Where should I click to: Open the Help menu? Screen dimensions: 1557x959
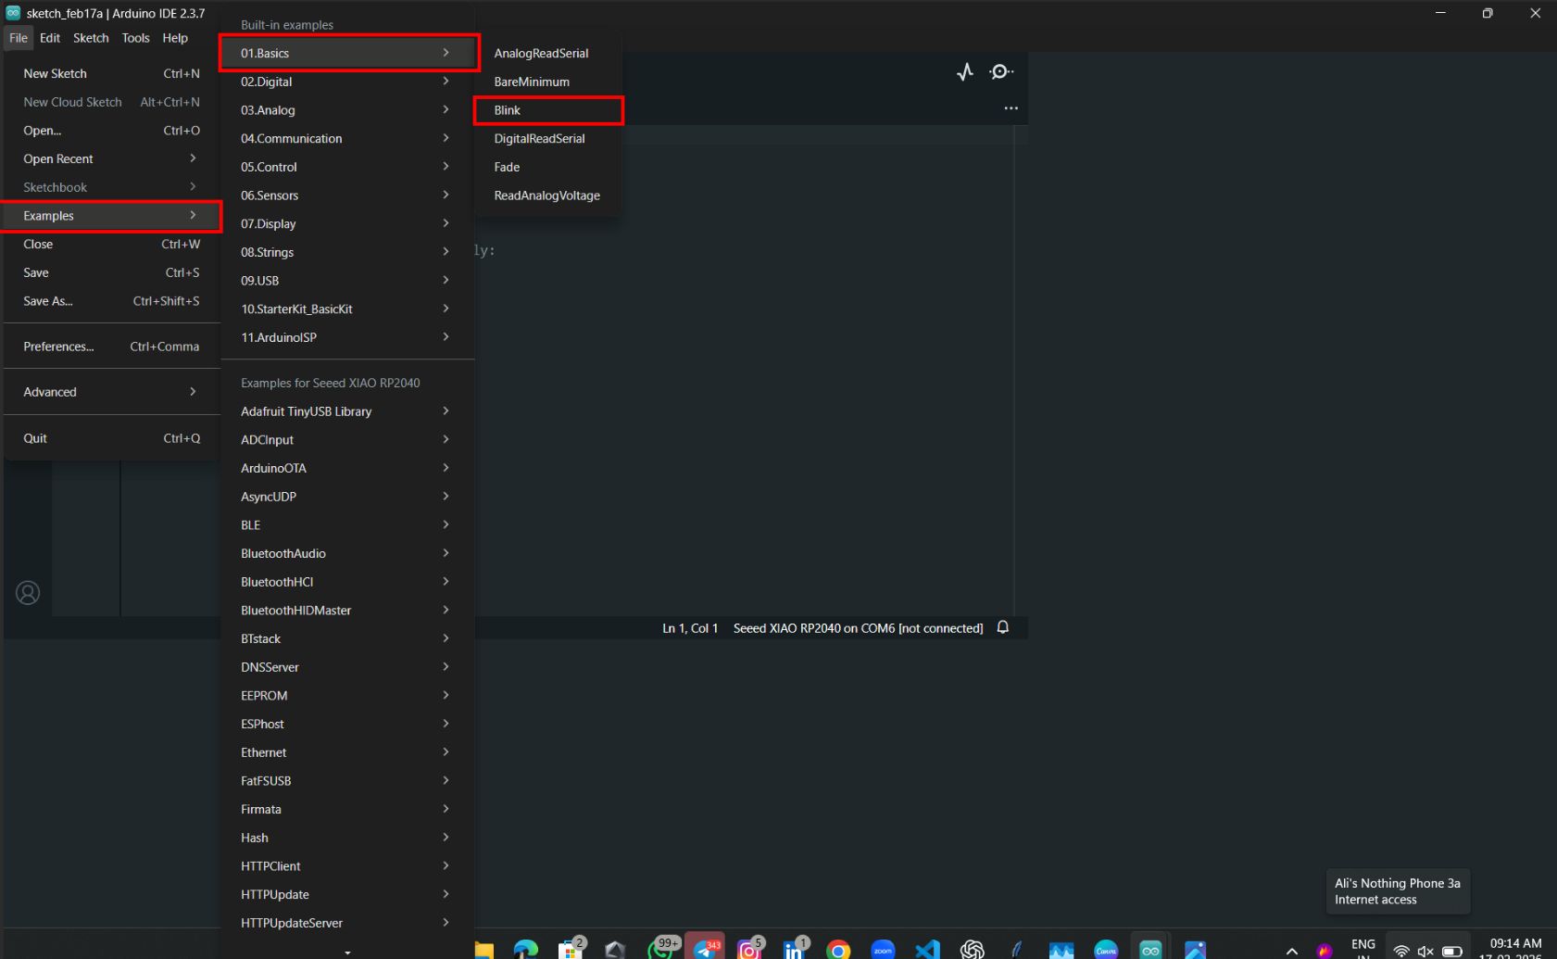click(x=175, y=38)
